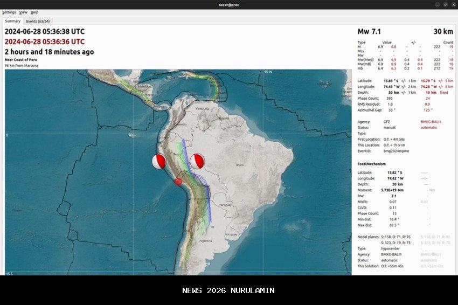Select the Summary tab
The height and width of the screenshot is (305, 458).
coord(12,21)
